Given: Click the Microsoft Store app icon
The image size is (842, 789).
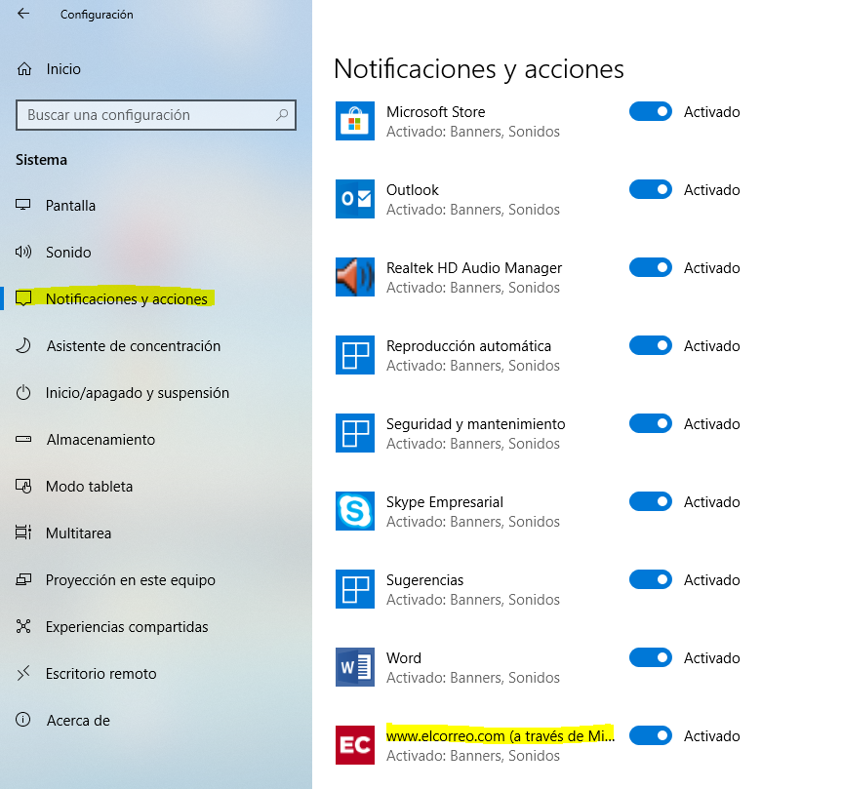Looking at the screenshot, I should (355, 121).
